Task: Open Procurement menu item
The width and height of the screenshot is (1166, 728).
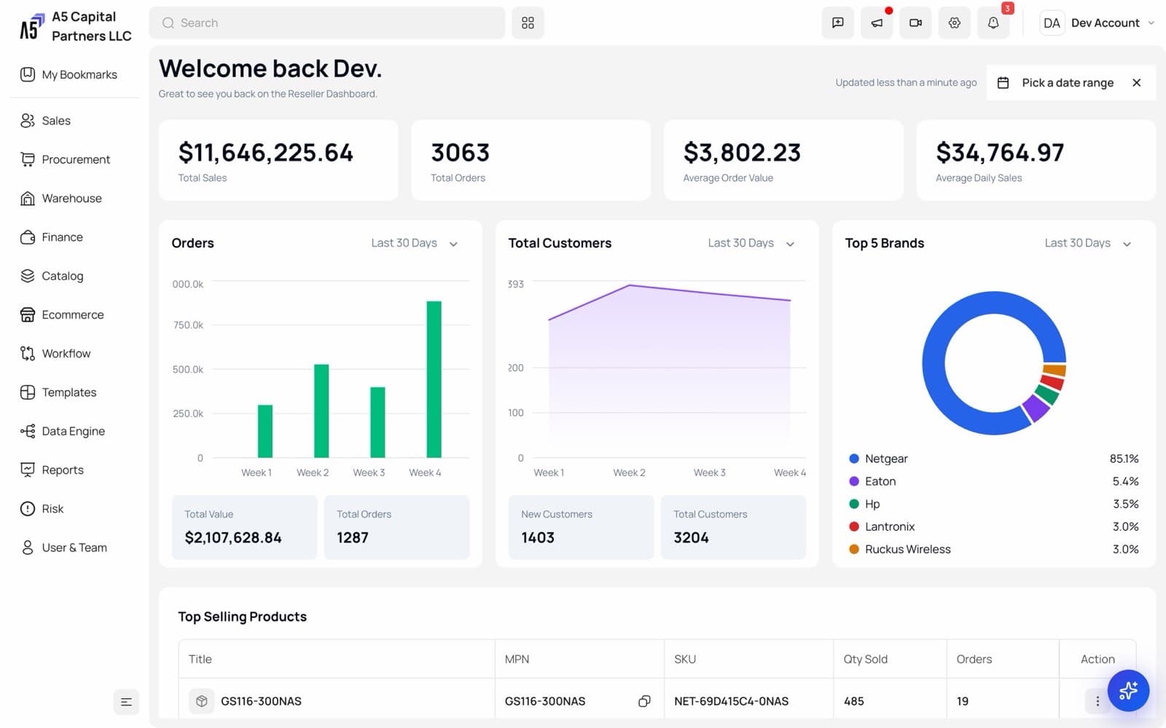Action: click(66, 159)
